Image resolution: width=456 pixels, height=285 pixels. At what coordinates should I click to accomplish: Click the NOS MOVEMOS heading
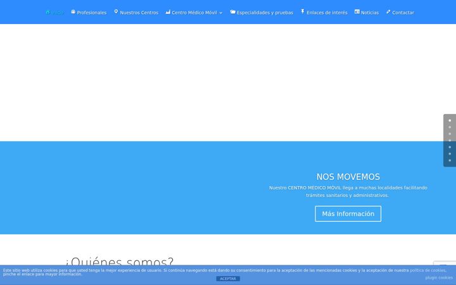pyautogui.click(x=348, y=177)
